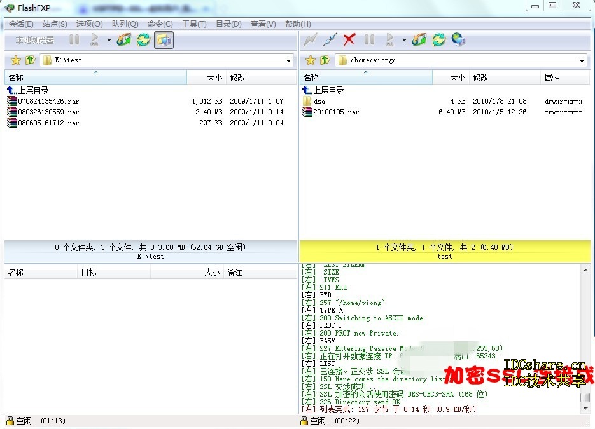Sort remote files by 属性 column
595x429 pixels.
(565, 78)
